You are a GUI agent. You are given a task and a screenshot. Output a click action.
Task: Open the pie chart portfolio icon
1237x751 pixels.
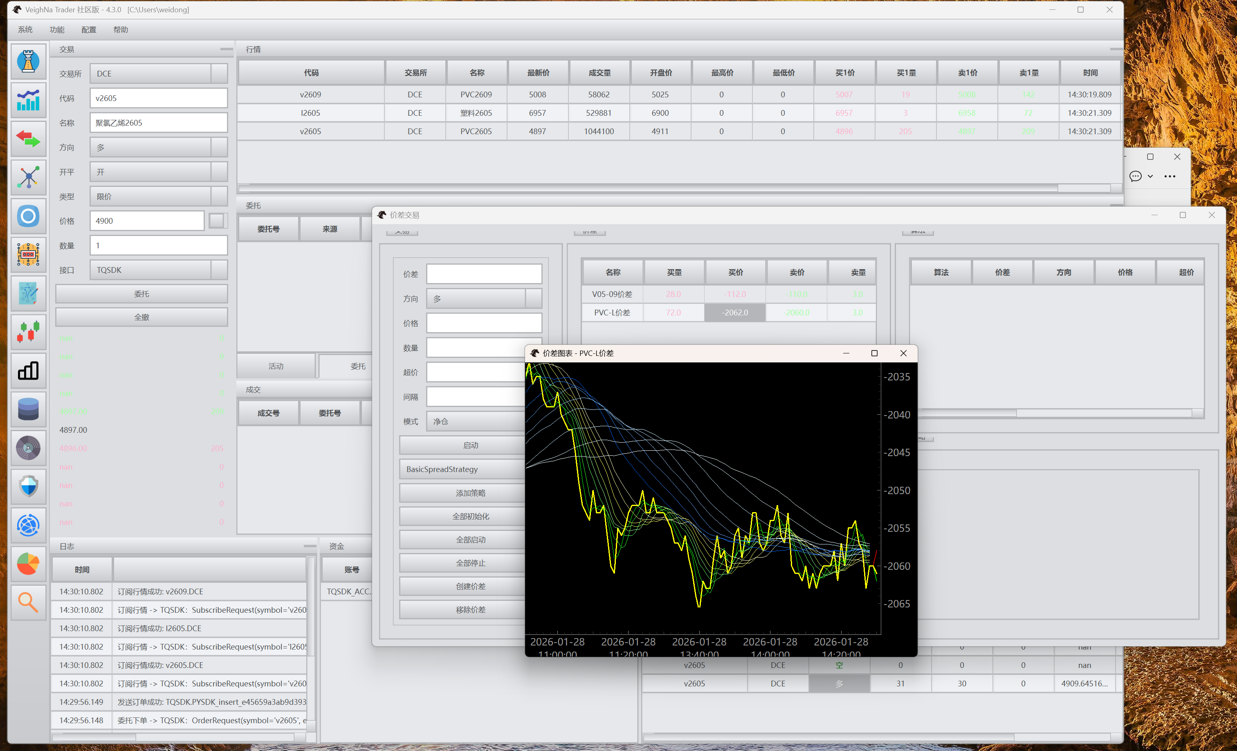[28, 564]
